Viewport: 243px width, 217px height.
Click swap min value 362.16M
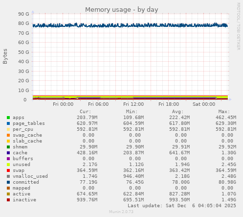[x=133, y=170]
